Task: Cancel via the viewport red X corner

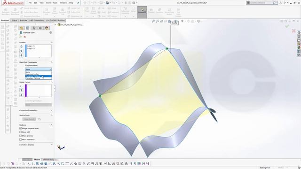Action: pos(293,31)
